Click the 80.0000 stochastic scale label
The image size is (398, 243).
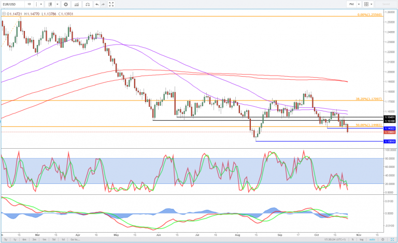pyautogui.click(x=390, y=158)
